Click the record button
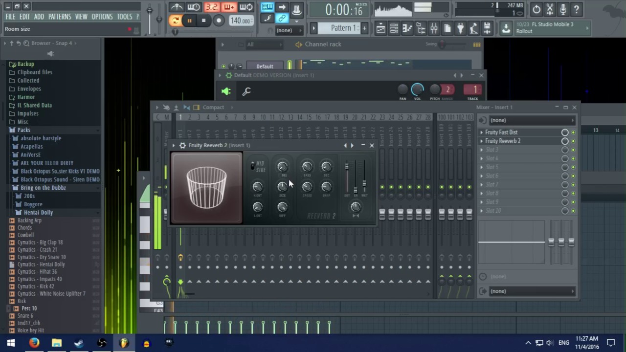Viewport: 626px width, 352px height. [x=219, y=21]
